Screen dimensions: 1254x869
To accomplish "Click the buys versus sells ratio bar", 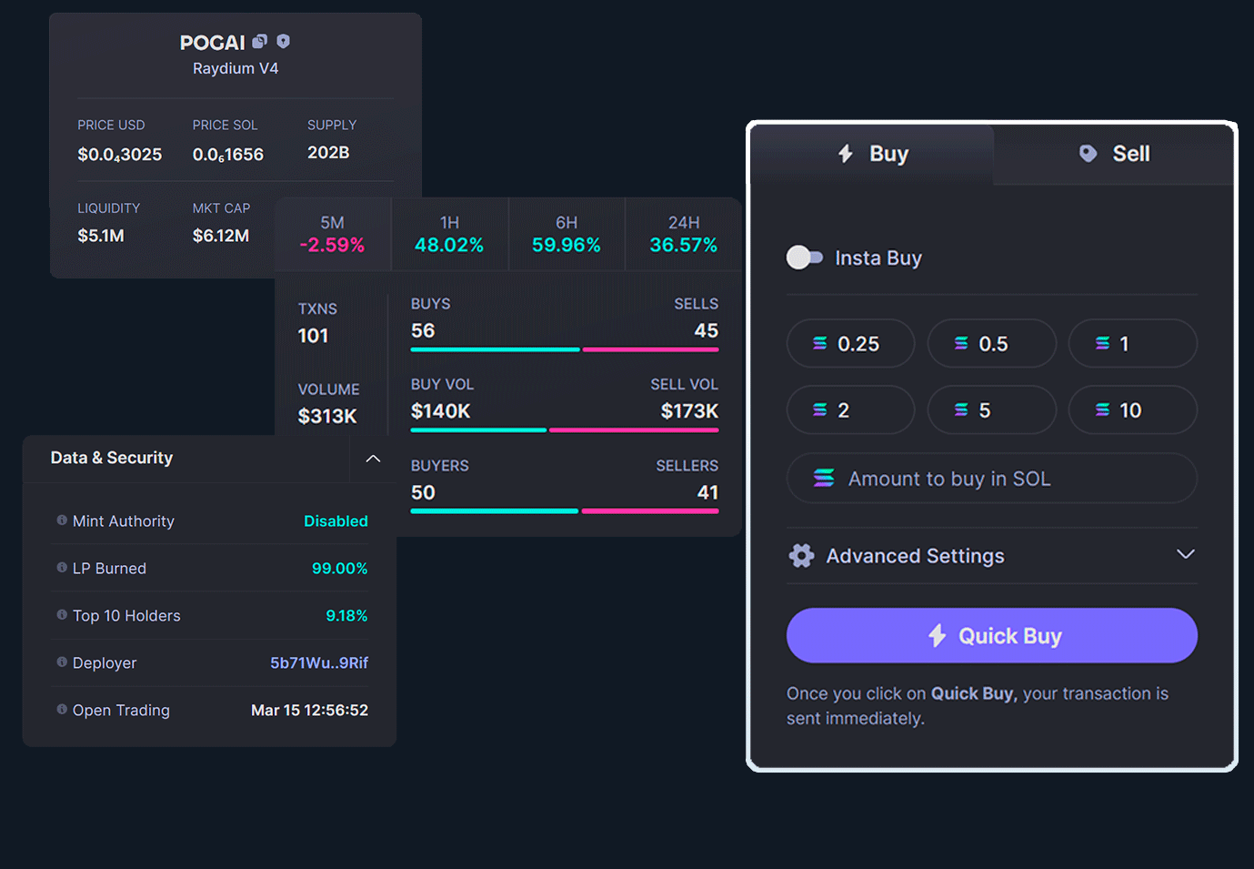I will point(564,349).
